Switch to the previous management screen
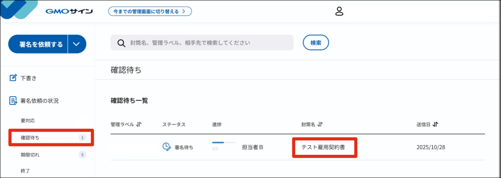This screenshot has height=178, width=501. click(150, 11)
